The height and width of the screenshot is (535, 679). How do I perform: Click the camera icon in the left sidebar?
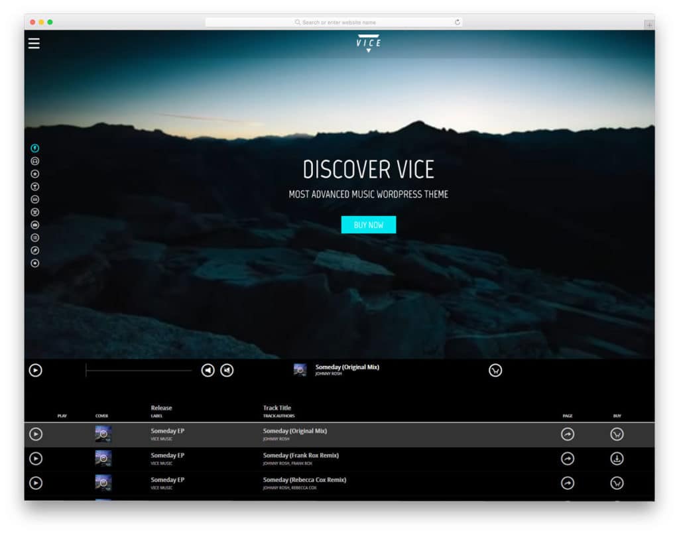[x=34, y=225]
